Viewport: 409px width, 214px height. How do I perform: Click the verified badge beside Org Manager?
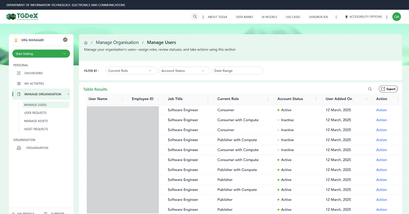65,40
